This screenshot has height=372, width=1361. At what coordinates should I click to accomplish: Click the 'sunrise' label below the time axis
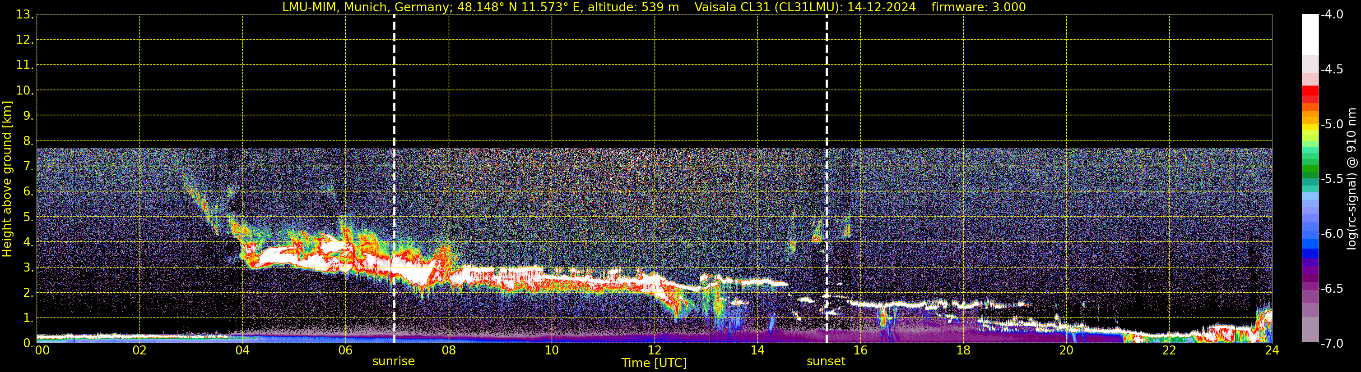394,361
